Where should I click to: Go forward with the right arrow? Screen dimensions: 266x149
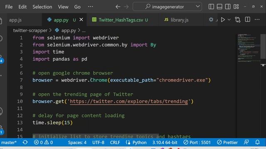[x=126, y=7]
